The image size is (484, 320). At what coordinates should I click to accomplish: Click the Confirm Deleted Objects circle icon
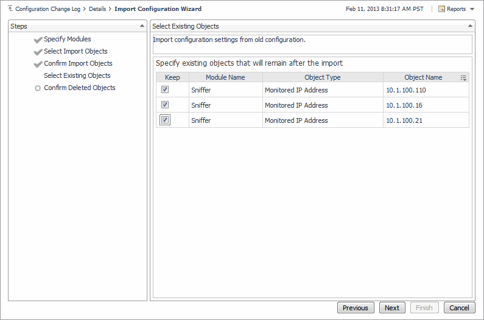[x=38, y=88]
